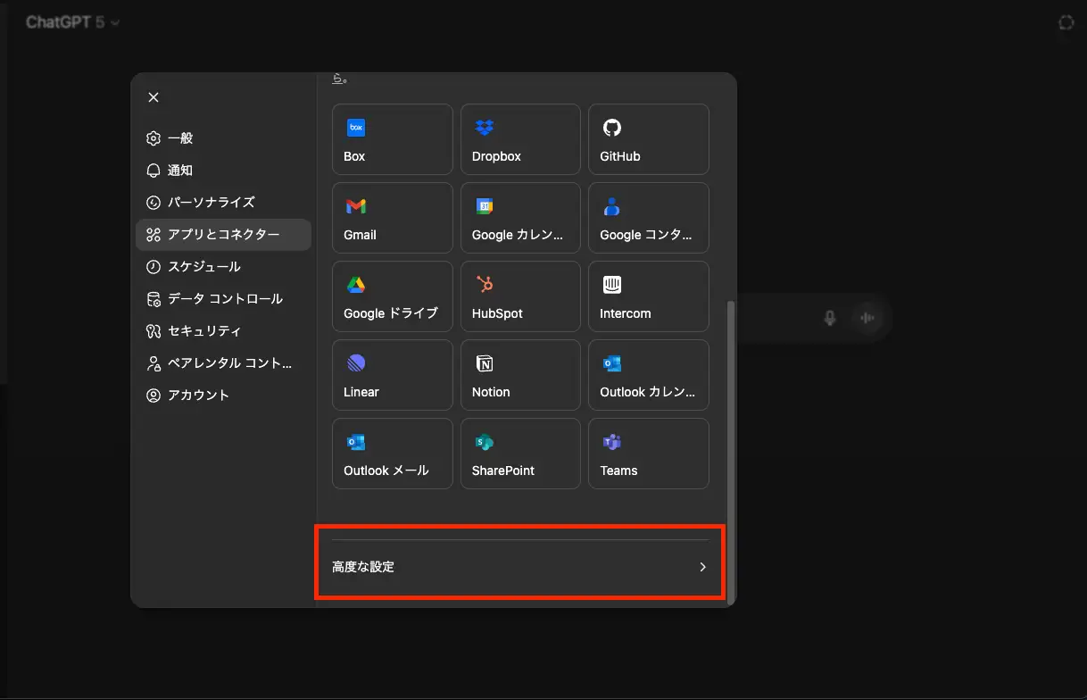Viewport: 1087px width, 700px height.
Task: Click the key icon beside セキュリティ
Action: coord(154,331)
